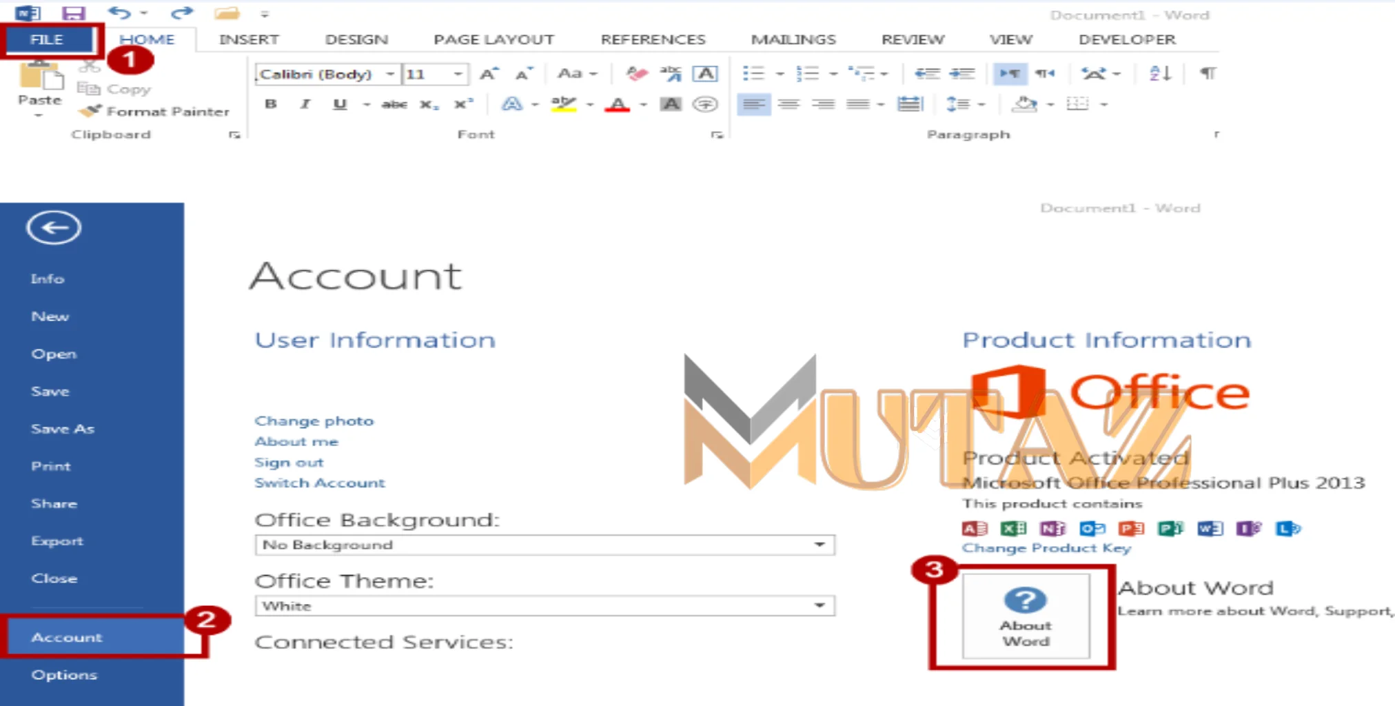Align text left
The width and height of the screenshot is (1395, 706).
click(x=753, y=105)
